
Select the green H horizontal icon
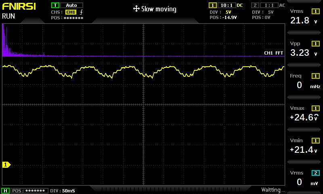[x=5, y=191]
